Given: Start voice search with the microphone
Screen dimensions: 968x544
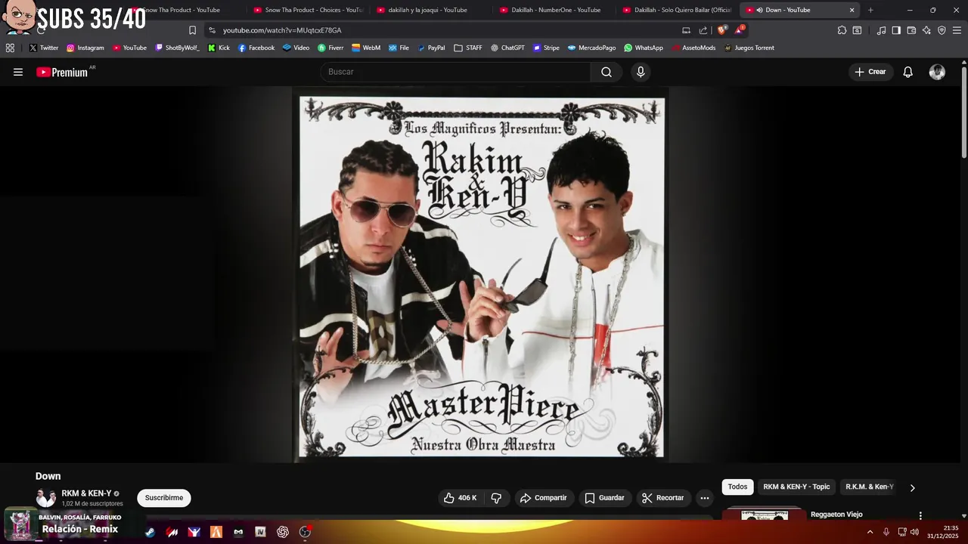Looking at the screenshot, I should 641,72.
